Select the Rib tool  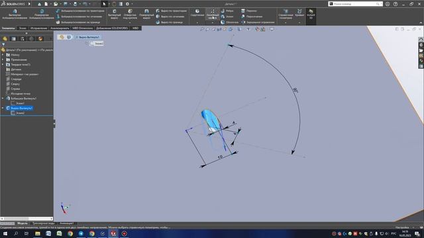point(227,11)
